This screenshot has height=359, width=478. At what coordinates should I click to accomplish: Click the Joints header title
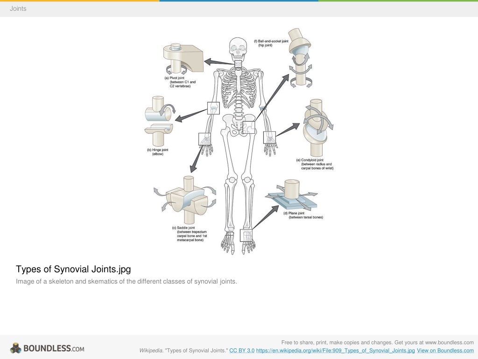pyautogui.click(x=18, y=8)
